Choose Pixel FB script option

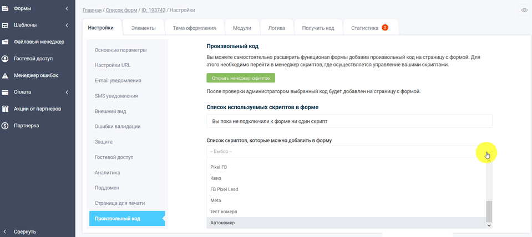[x=346, y=167]
